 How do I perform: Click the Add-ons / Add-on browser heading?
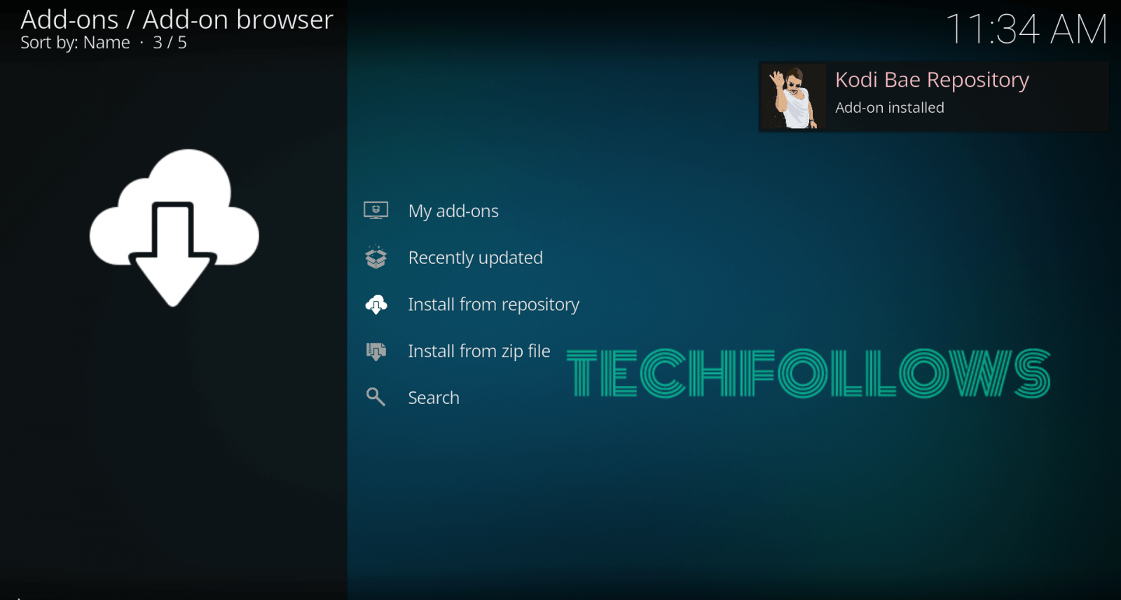tap(177, 20)
